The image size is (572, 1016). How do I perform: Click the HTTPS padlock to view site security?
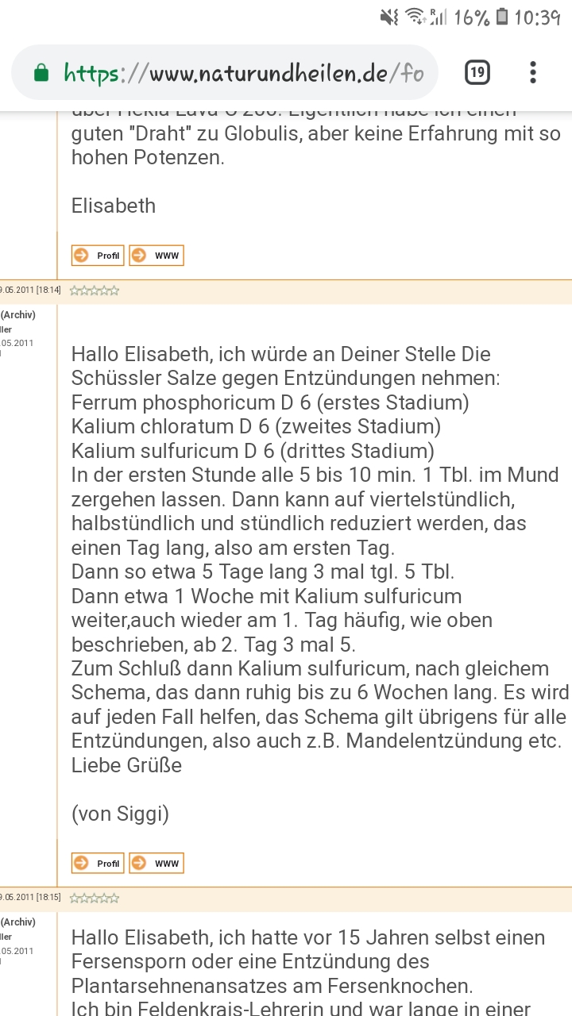coord(39,71)
